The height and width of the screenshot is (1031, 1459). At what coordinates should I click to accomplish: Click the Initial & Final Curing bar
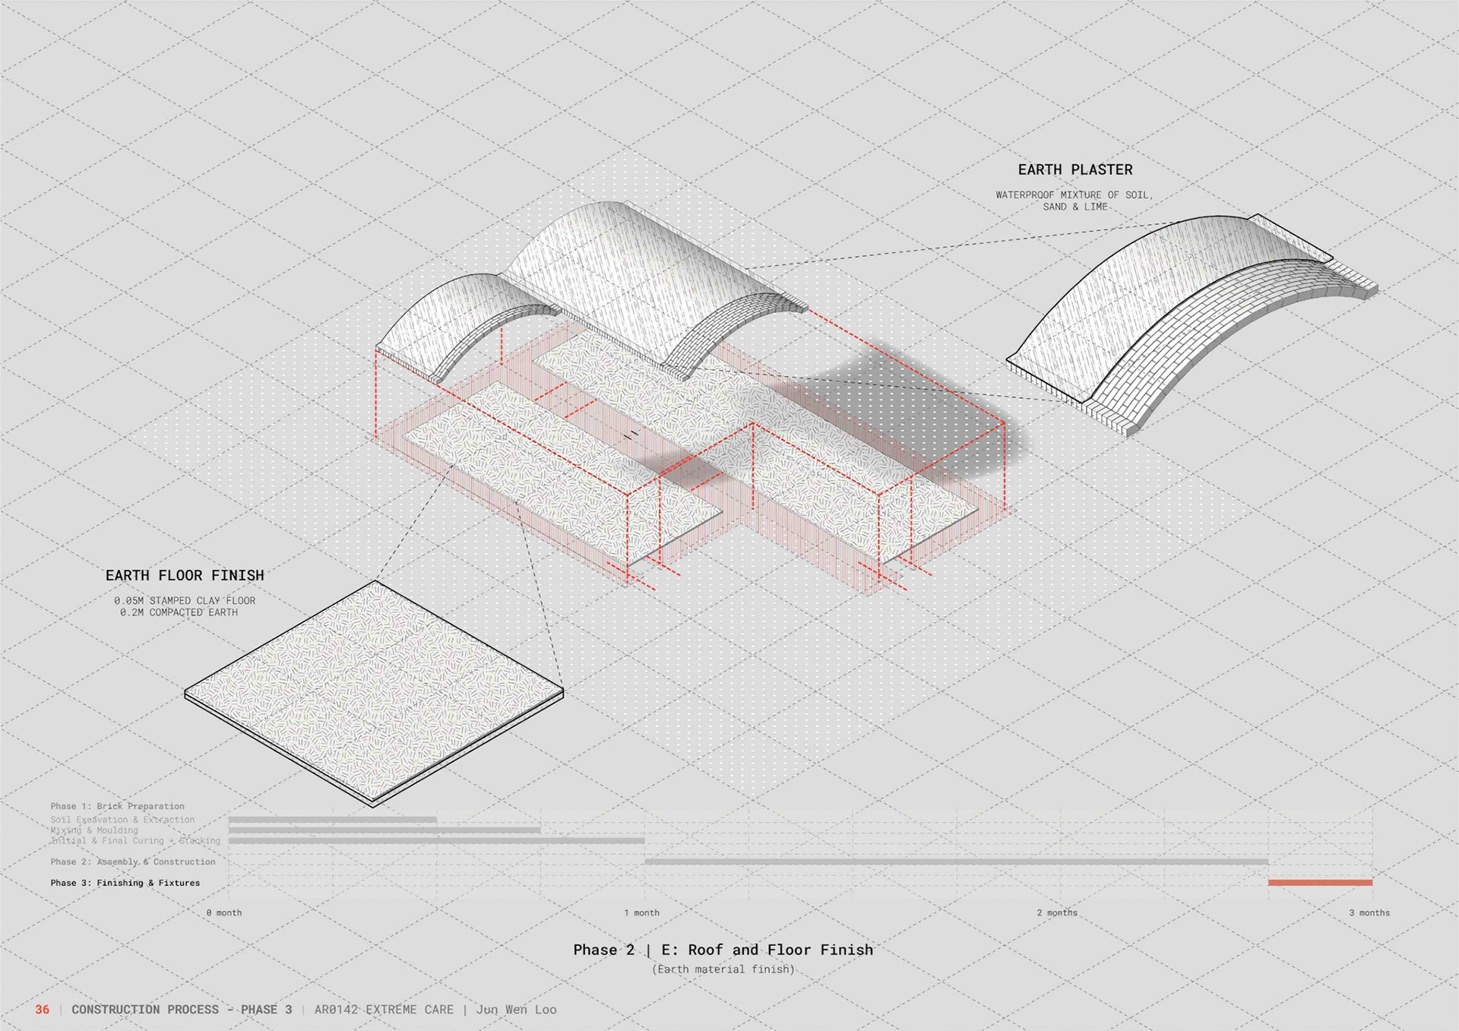tap(436, 840)
